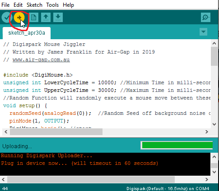
Task: Click the editor scroll-up arrow
Action: pos(214,43)
